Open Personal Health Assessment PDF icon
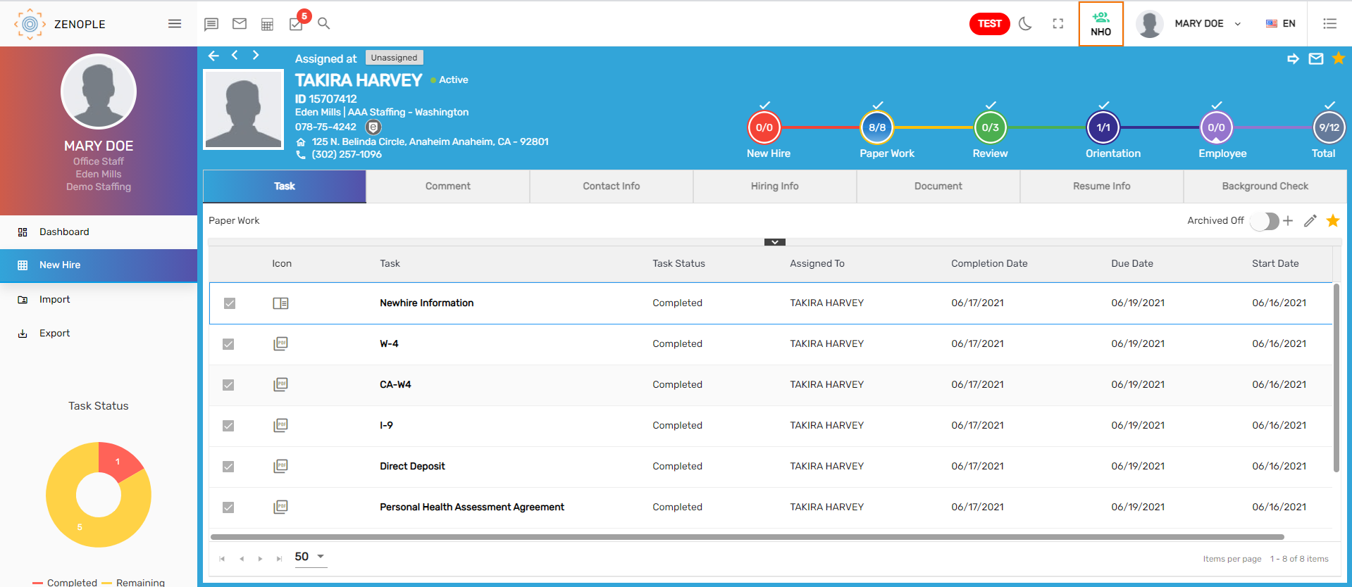This screenshot has width=1352, height=587. (x=280, y=507)
